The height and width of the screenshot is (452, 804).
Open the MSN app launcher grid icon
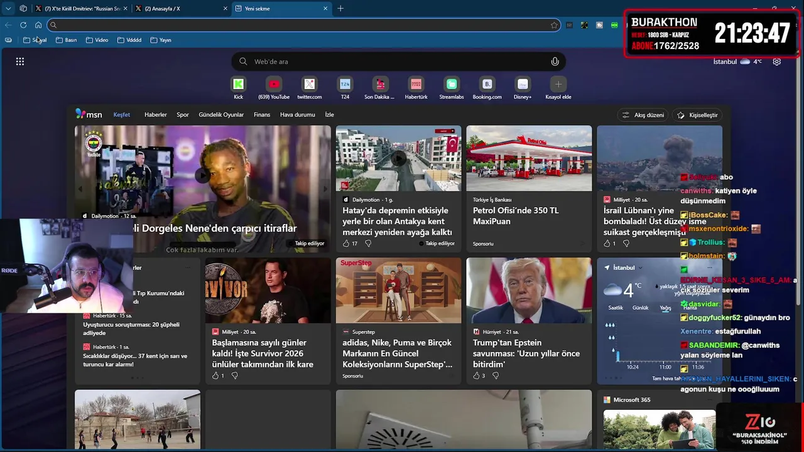click(x=20, y=62)
